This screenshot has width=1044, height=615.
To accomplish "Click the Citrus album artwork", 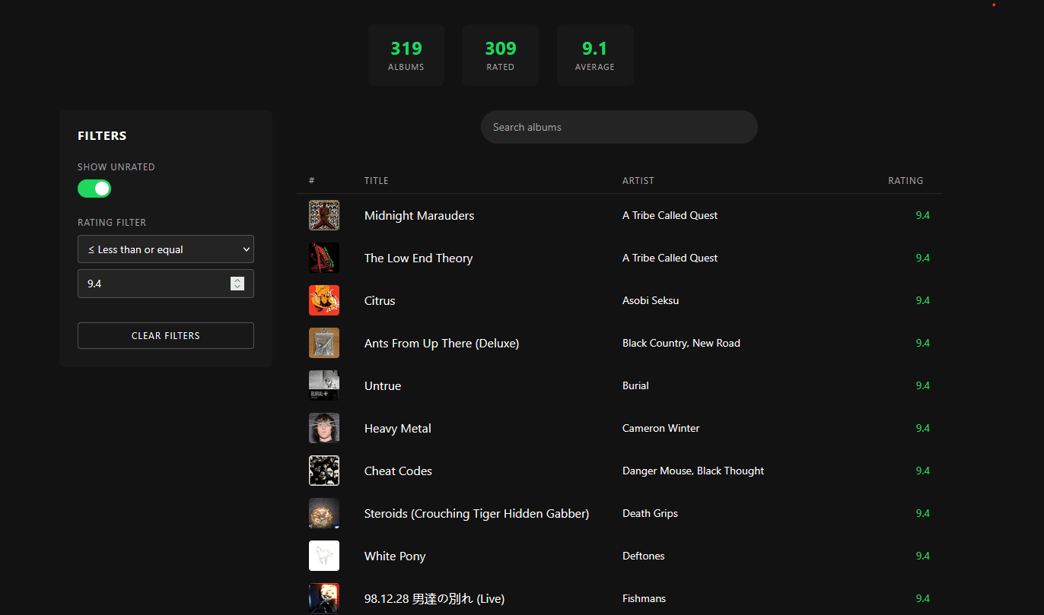I will [x=324, y=300].
